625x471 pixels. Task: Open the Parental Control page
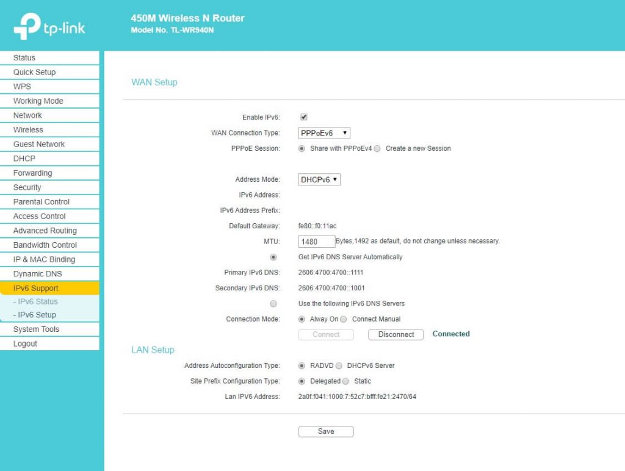[41, 201]
